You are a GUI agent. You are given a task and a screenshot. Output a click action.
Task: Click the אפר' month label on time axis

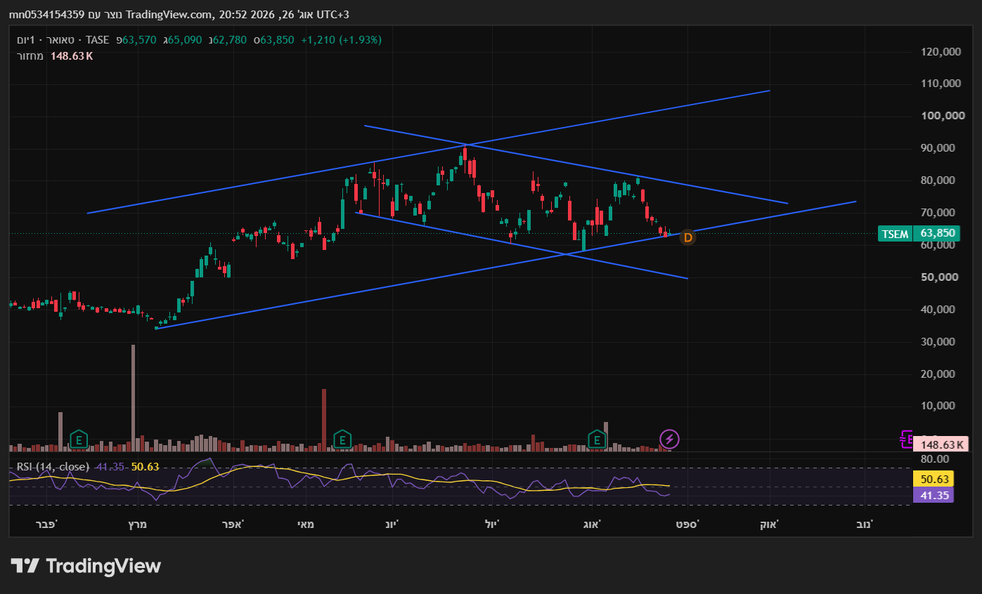(x=231, y=524)
